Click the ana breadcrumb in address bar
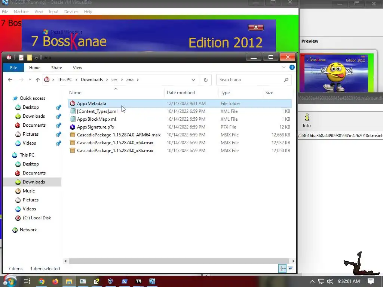The width and height of the screenshot is (383, 287). click(130, 80)
